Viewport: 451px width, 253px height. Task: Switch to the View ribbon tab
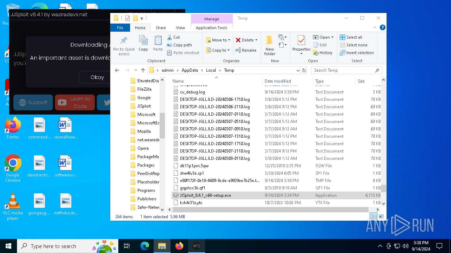click(180, 28)
